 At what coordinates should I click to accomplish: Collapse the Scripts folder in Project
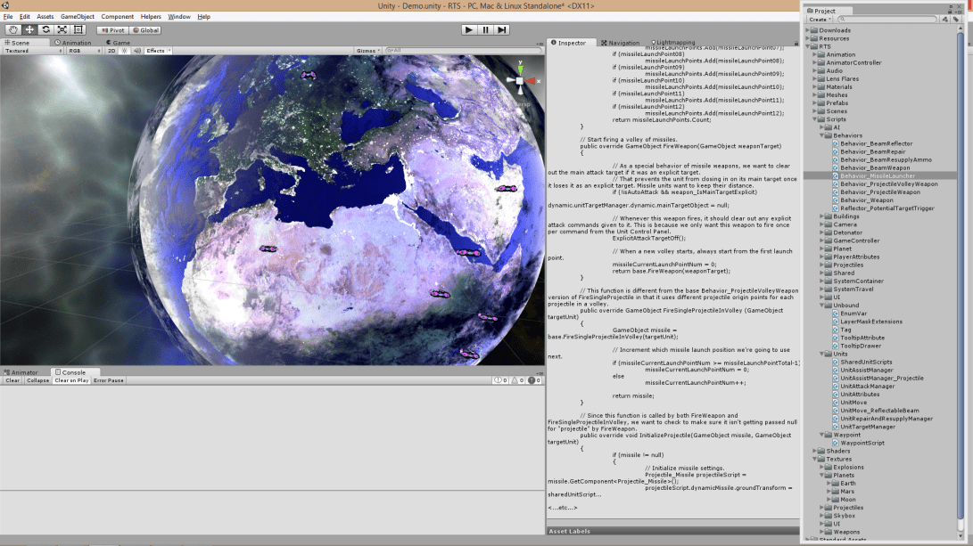point(815,119)
